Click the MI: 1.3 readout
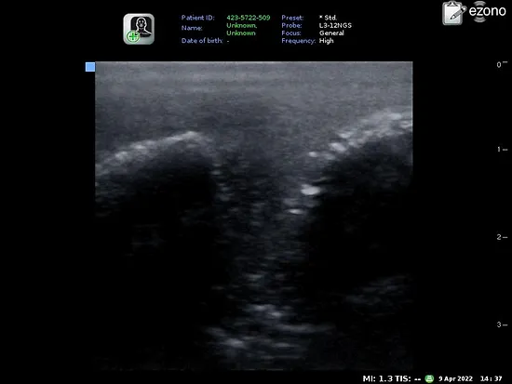512x384 pixels. point(377,378)
